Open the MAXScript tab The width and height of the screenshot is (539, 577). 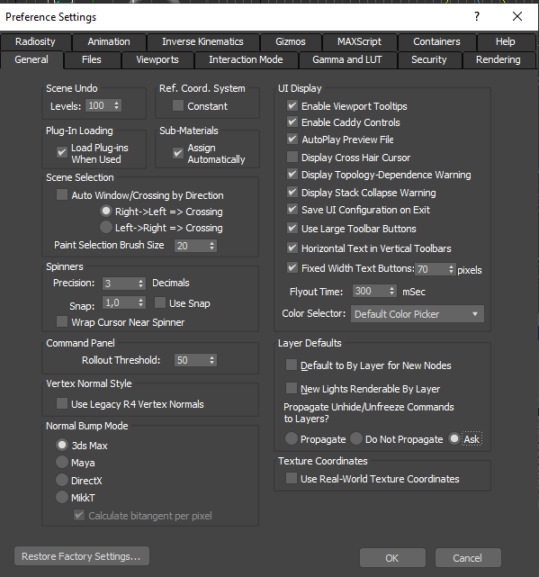(359, 41)
